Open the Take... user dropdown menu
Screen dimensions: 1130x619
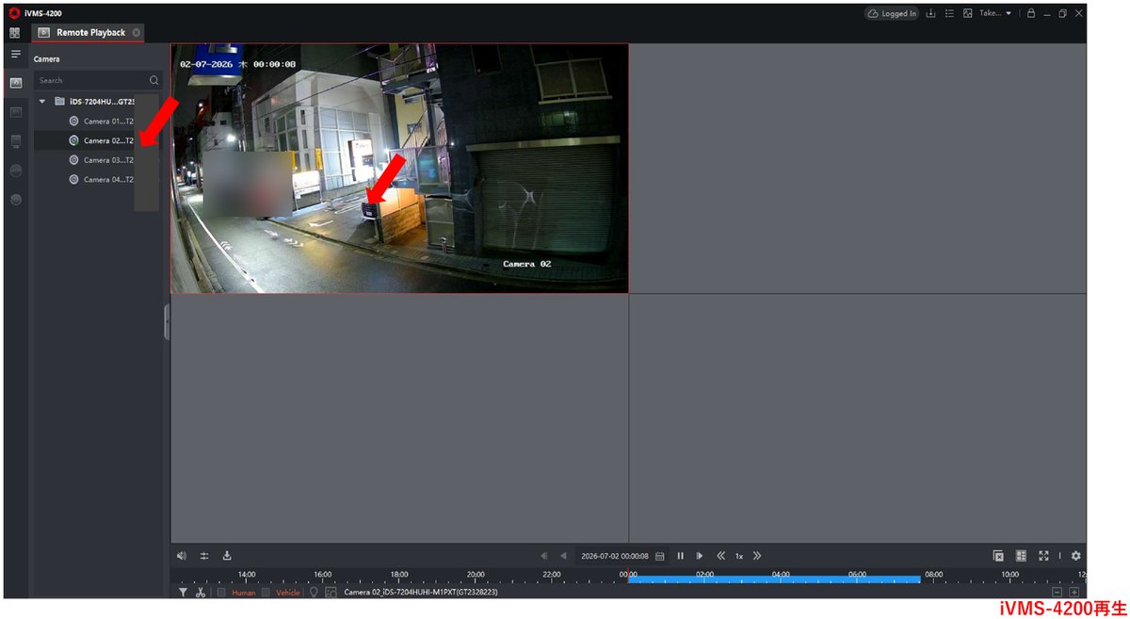[x=995, y=13]
